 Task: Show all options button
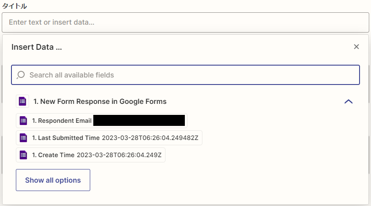(x=53, y=180)
